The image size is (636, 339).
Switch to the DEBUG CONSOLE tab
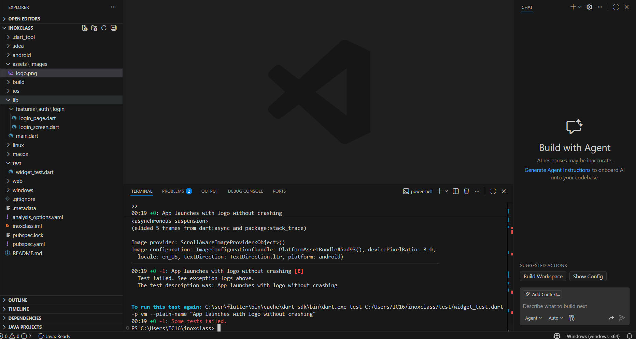[245, 191]
